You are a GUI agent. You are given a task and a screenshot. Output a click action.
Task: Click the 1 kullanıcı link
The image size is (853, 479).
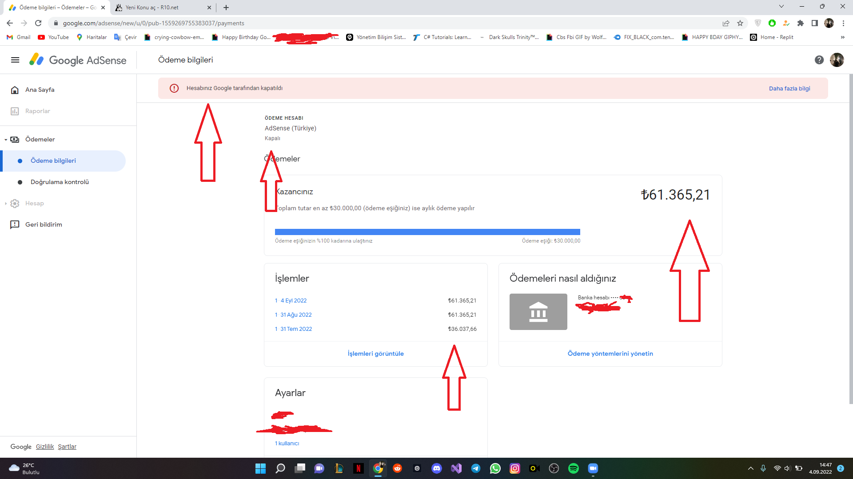click(287, 444)
